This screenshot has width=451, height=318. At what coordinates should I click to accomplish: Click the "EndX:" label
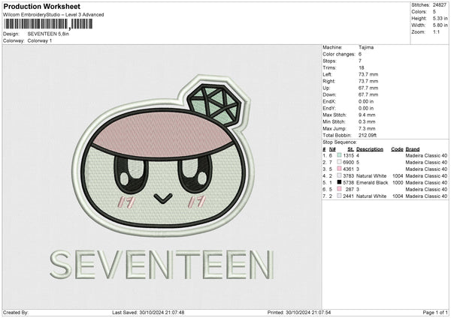tap(329, 101)
